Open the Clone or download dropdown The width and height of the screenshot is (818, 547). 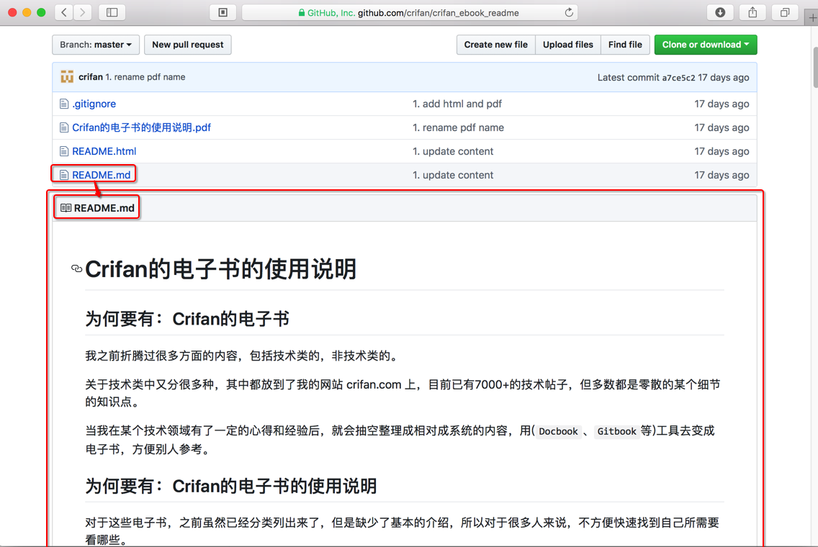pyautogui.click(x=705, y=45)
